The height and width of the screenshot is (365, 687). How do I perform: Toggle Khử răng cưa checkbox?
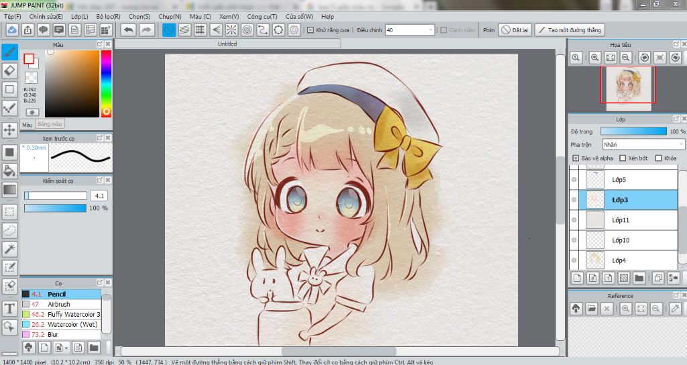pos(310,30)
